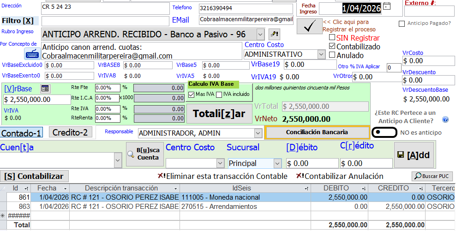Screen dimensions: 456x231
Task: Click the form icon next to VrBase
Action: coord(45,89)
